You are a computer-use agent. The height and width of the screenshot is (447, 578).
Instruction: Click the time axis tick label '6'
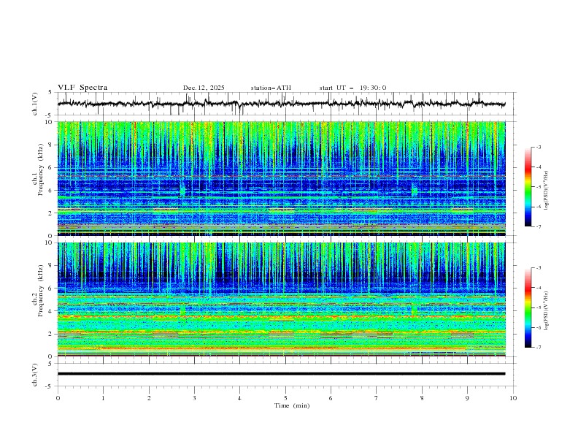tap(331, 398)
